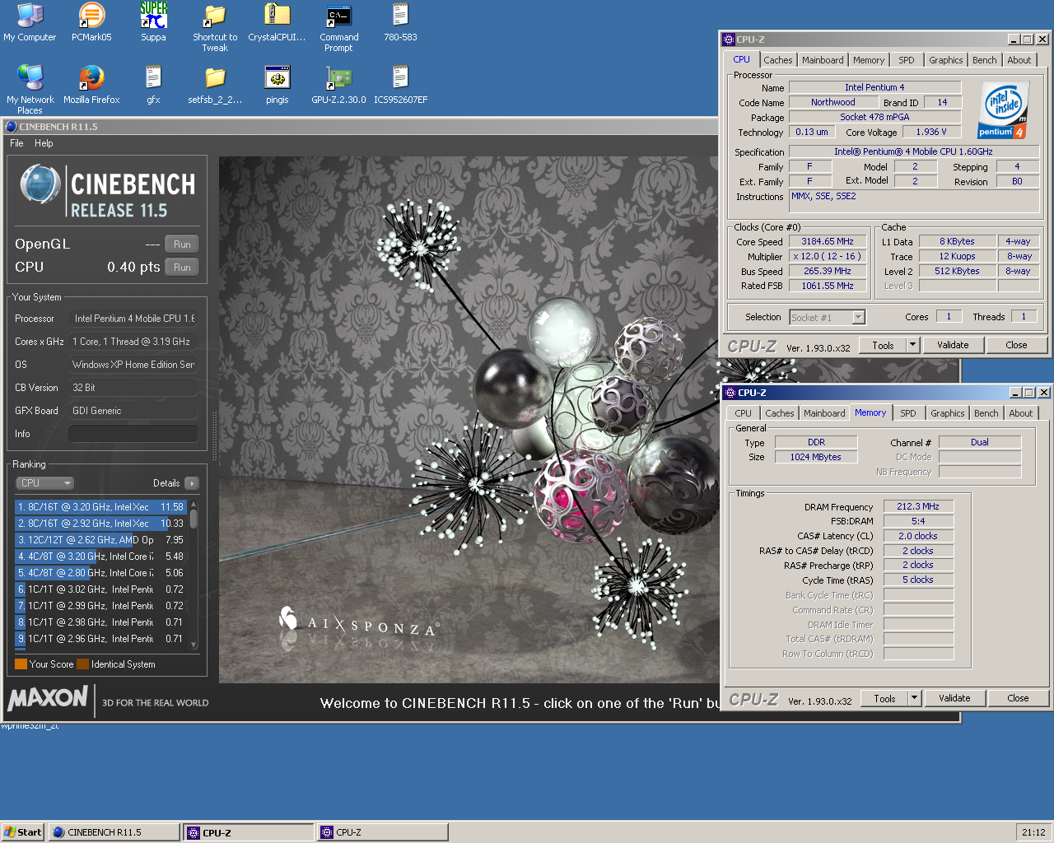Image resolution: width=1054 pixels, height=843 pixels.
Task: Click Tools button in Memory CPU-Z window
Action: 884,699
